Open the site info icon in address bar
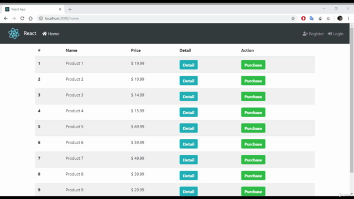 (x=41, y=18)
